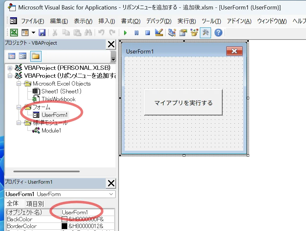Run the macro with the green play icon
This screenshot has height=231, width=306.
click(125, 33)
